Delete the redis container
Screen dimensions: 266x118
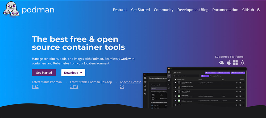point(240,100)
